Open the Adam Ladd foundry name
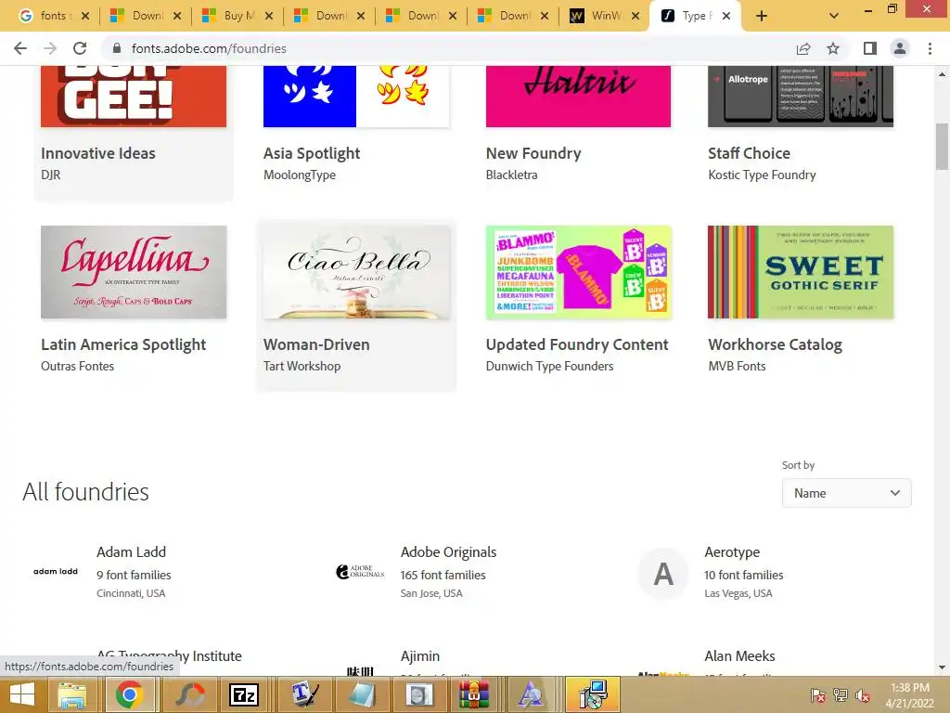The height and width of the screenshot is (713, 950). pos(131,552)
